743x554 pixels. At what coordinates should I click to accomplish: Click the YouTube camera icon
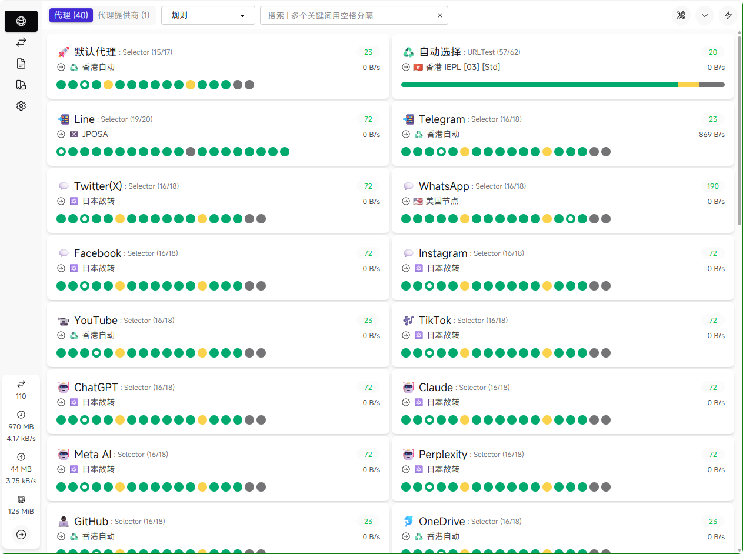coord(64,320)
